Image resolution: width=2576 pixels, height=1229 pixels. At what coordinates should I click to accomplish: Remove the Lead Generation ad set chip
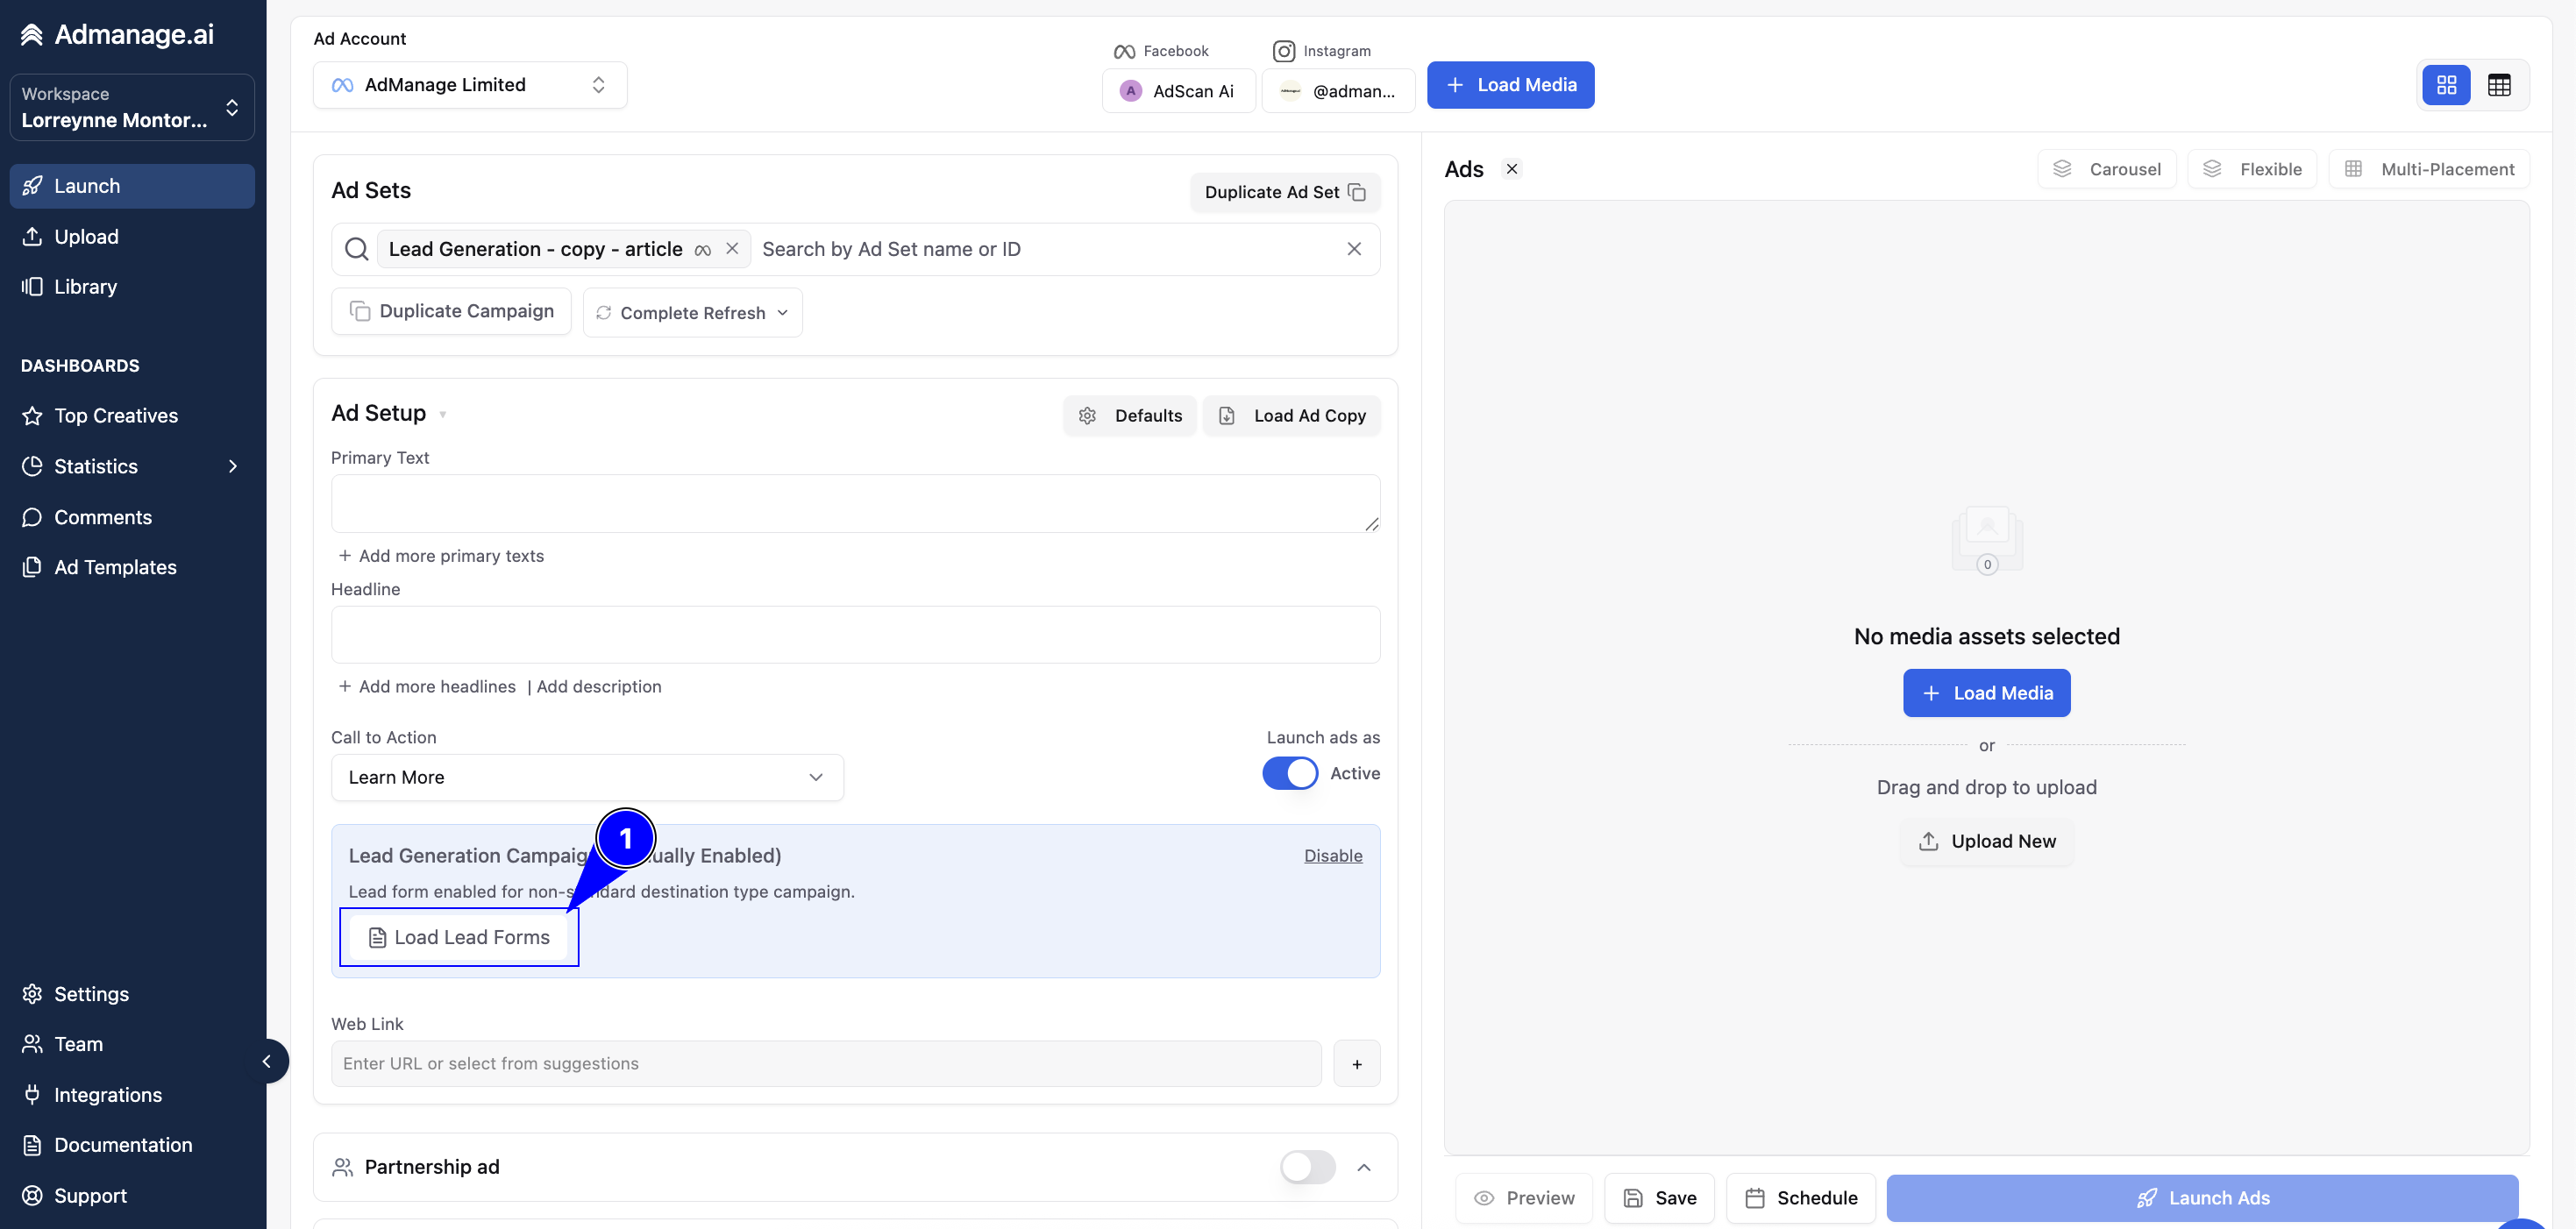click(x=732, y=249)
